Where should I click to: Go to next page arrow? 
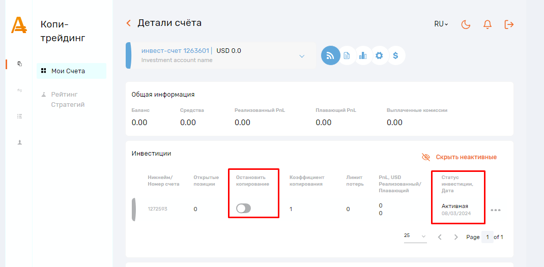tap(456, 237)
